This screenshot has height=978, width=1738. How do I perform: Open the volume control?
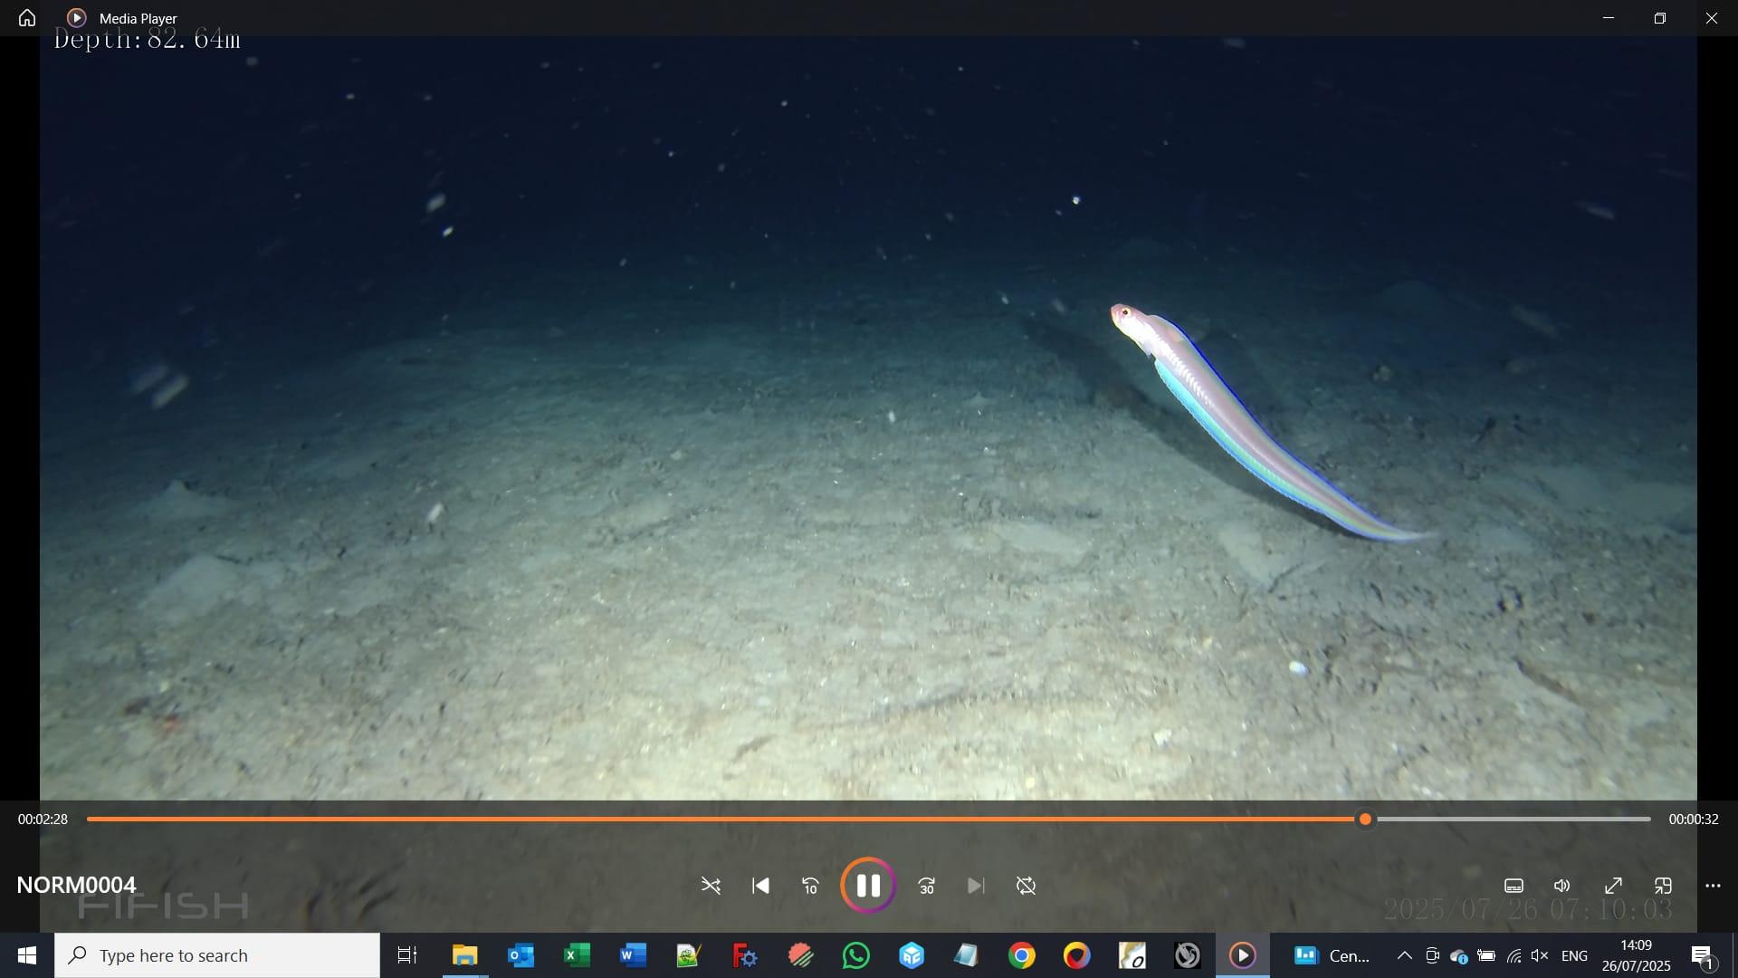click(1562, 886)
